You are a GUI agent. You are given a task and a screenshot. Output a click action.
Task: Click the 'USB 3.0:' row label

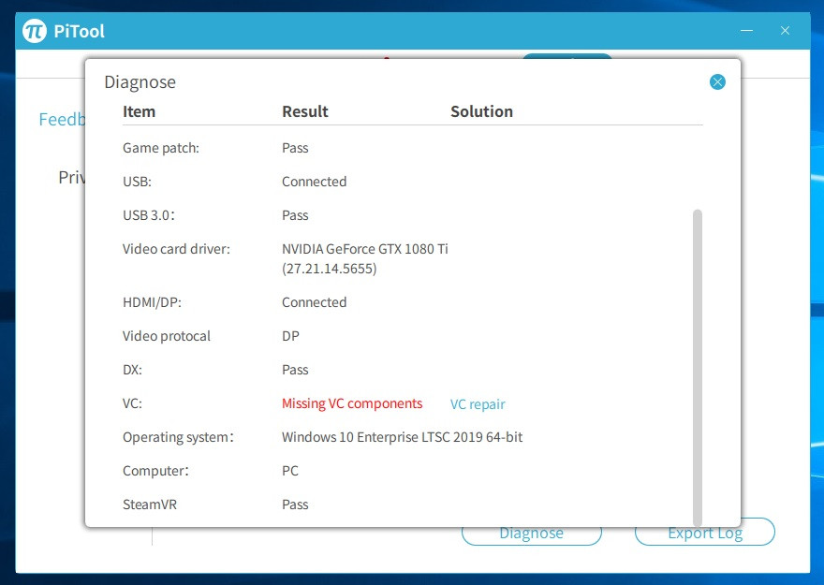point(149,215)
